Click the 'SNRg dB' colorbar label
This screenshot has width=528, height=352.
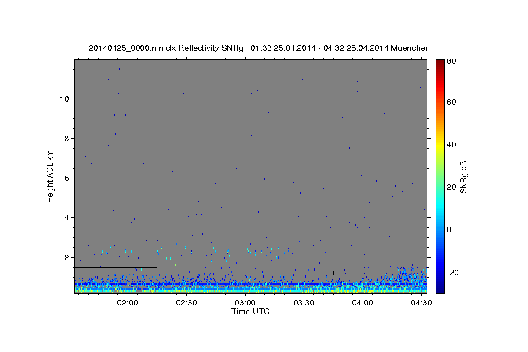(x=463, y=177)
